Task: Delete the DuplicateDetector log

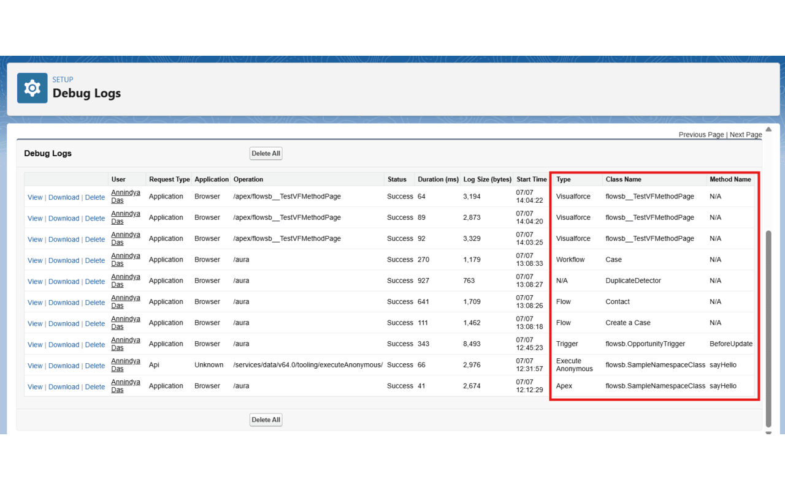Action: (x=95, y=282)
